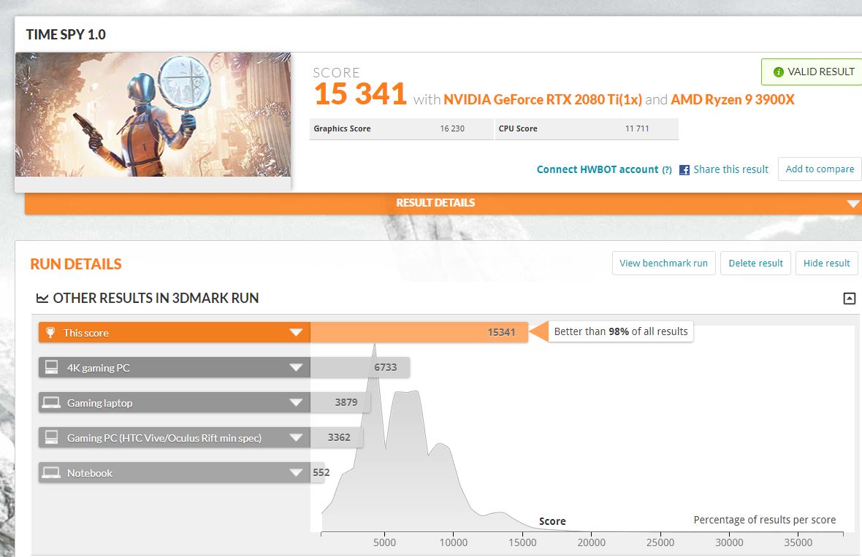Viewport: 862px width, 557px height.
Task: Click the Notebook laptop icon
Action: (x=50, y=473)
